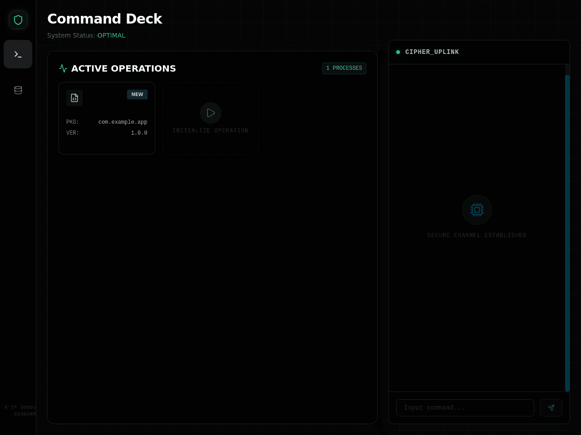This screenshot has height=435, width=581.
Task: Click the Command Deck heading
Action: 105,19
